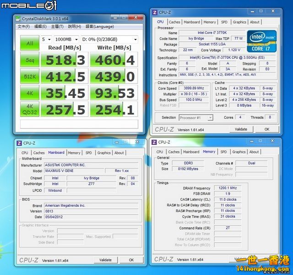The width and height of the screenshot is (293, 275).
Task: Expand the D: drive selection dropdown
Action: click(109, 39)
